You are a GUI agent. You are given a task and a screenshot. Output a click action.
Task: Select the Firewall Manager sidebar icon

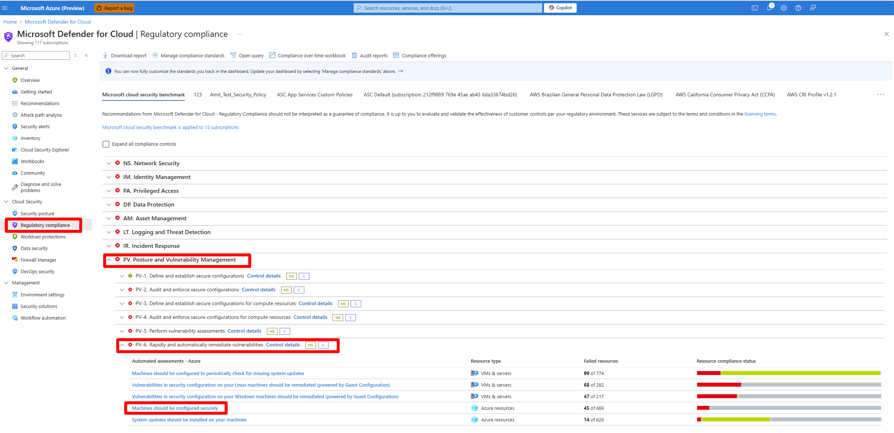point(15,260)
